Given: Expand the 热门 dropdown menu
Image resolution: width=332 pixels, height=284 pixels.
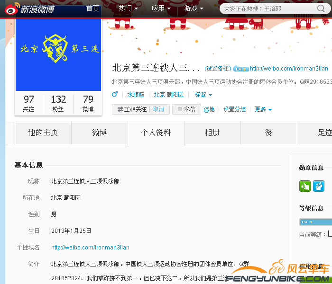Looking at the screenshot, I should [129, 9].
